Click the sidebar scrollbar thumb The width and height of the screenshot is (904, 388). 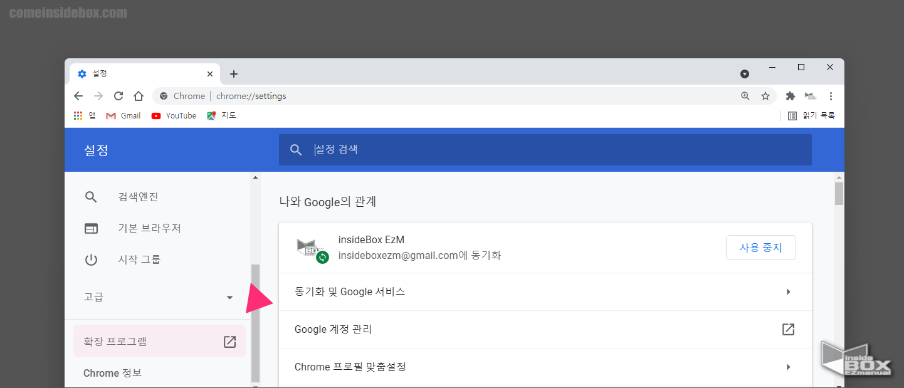tap(255, 323)
